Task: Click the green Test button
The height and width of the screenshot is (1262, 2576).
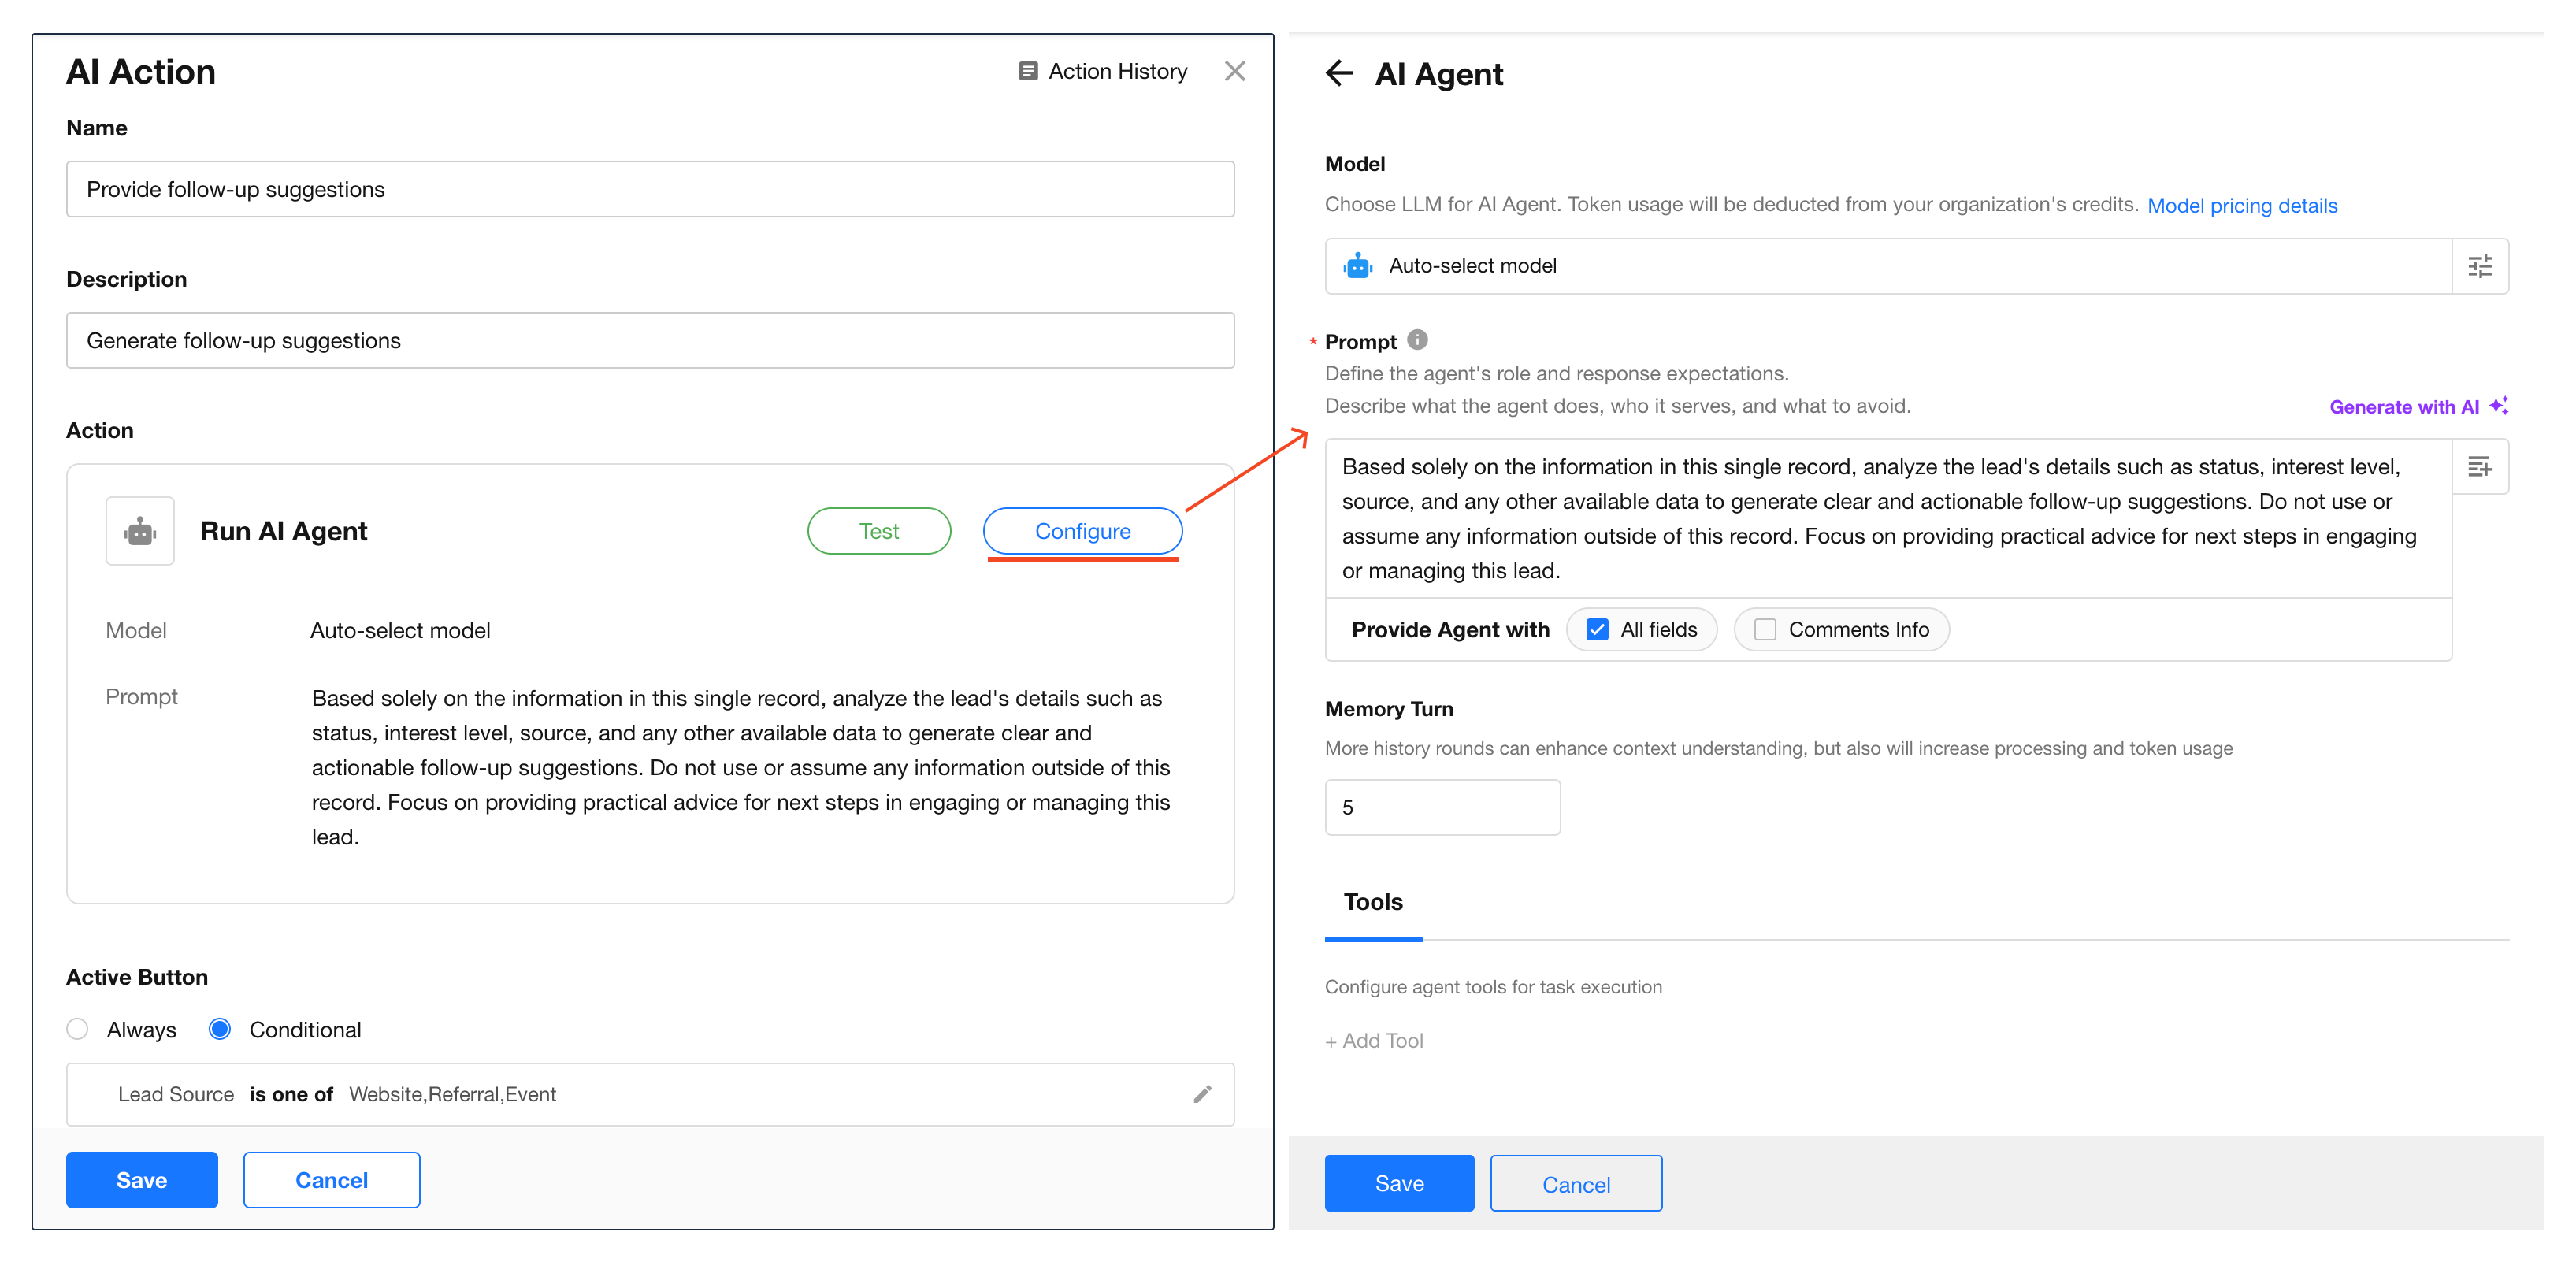Action: [x=878, y=531]
